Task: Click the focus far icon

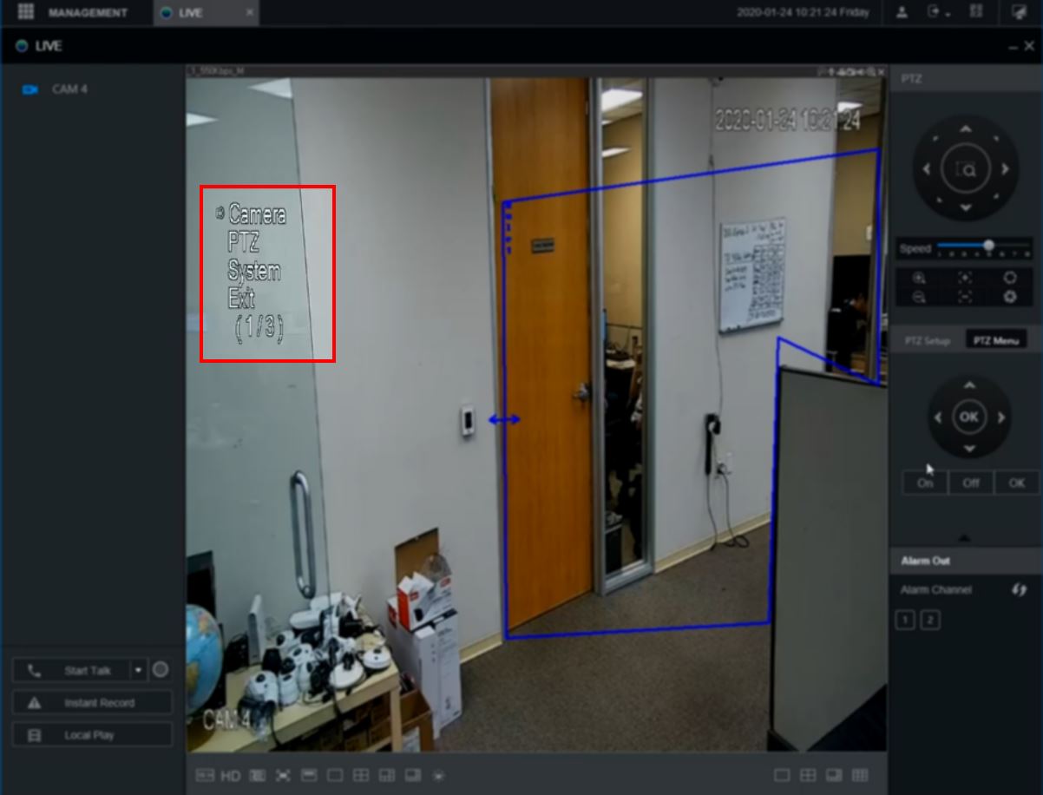Action: pos(964,297)
